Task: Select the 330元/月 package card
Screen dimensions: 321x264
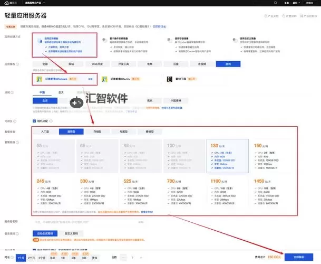Action: pos(97,192)
